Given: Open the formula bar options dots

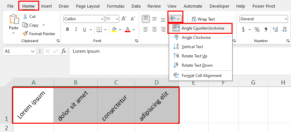Looking at the screenshot, I should (40, 51).
